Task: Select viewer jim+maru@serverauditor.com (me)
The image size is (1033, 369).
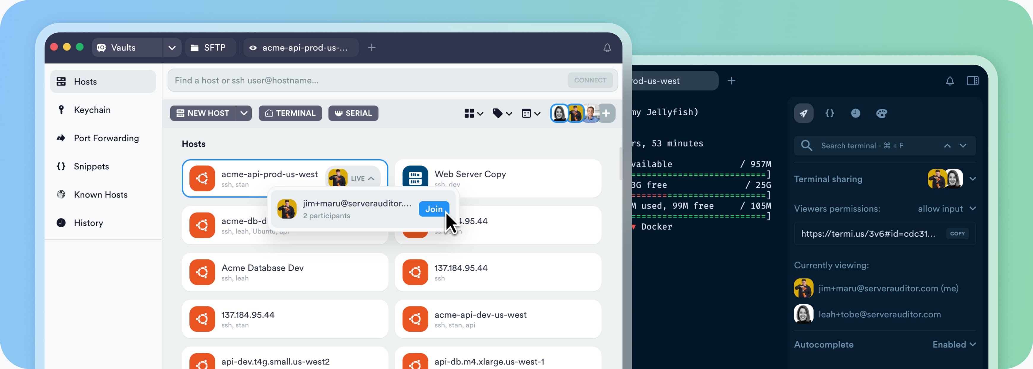Action: 876,288
